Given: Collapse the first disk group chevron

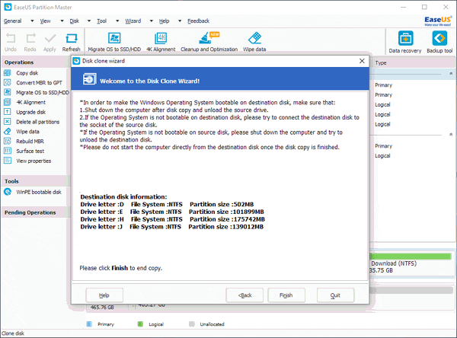Looking at the screenshot, I should [451, 73].
